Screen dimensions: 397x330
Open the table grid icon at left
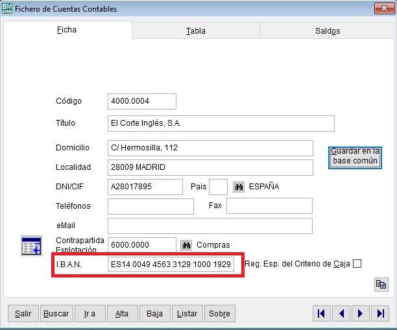[31, 246]
